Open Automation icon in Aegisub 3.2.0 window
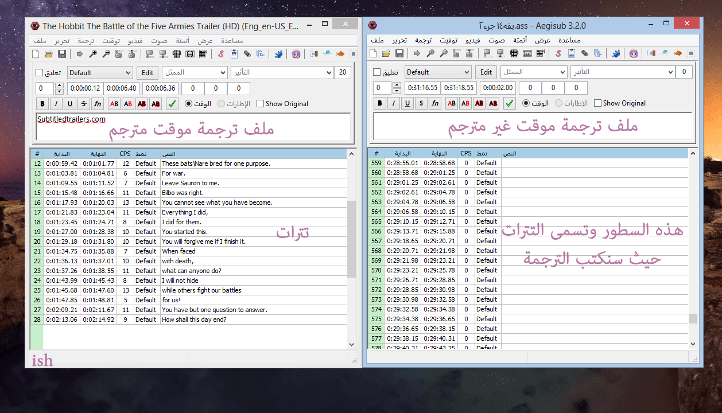 (x=616, y=53)
